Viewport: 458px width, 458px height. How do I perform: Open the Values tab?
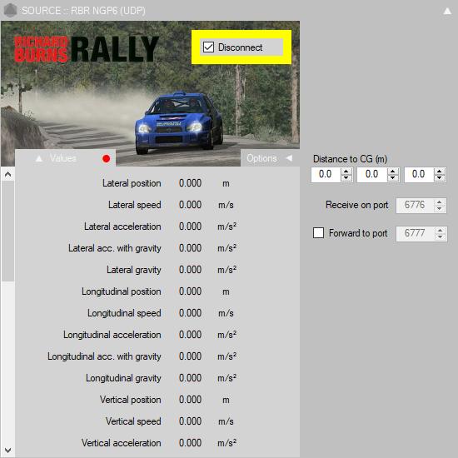(65, 158)
